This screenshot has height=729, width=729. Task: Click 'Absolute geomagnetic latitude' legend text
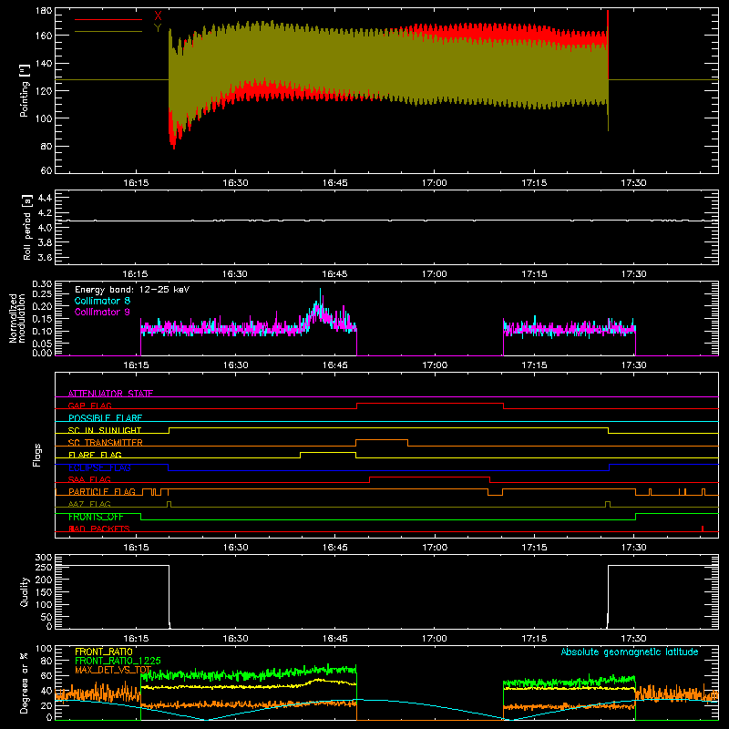630,652
